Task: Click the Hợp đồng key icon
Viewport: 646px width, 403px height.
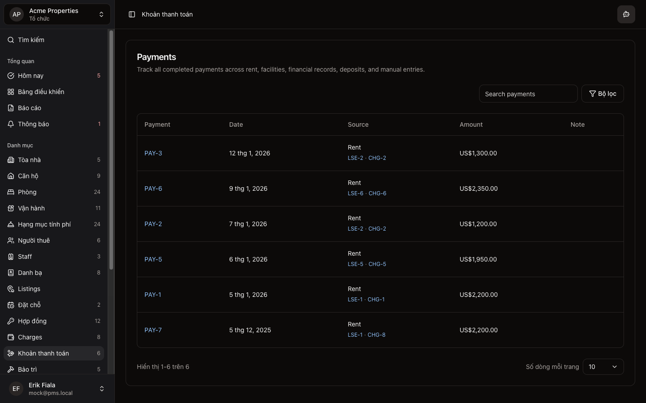Action: [x=11, y=321]
